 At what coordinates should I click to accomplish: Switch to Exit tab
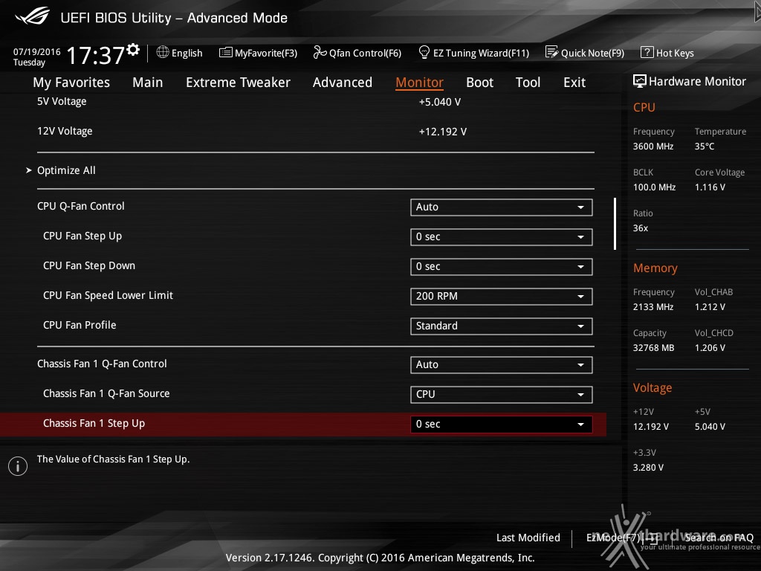pos(574,83)
